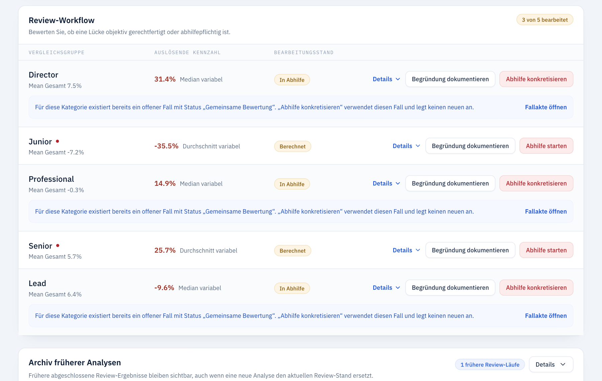Click the 25.7% Kennzahl value
602x381 pixels.
pos(165,250)
